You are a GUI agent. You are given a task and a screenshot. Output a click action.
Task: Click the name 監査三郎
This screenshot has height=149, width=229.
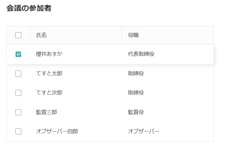coord(47,112)
